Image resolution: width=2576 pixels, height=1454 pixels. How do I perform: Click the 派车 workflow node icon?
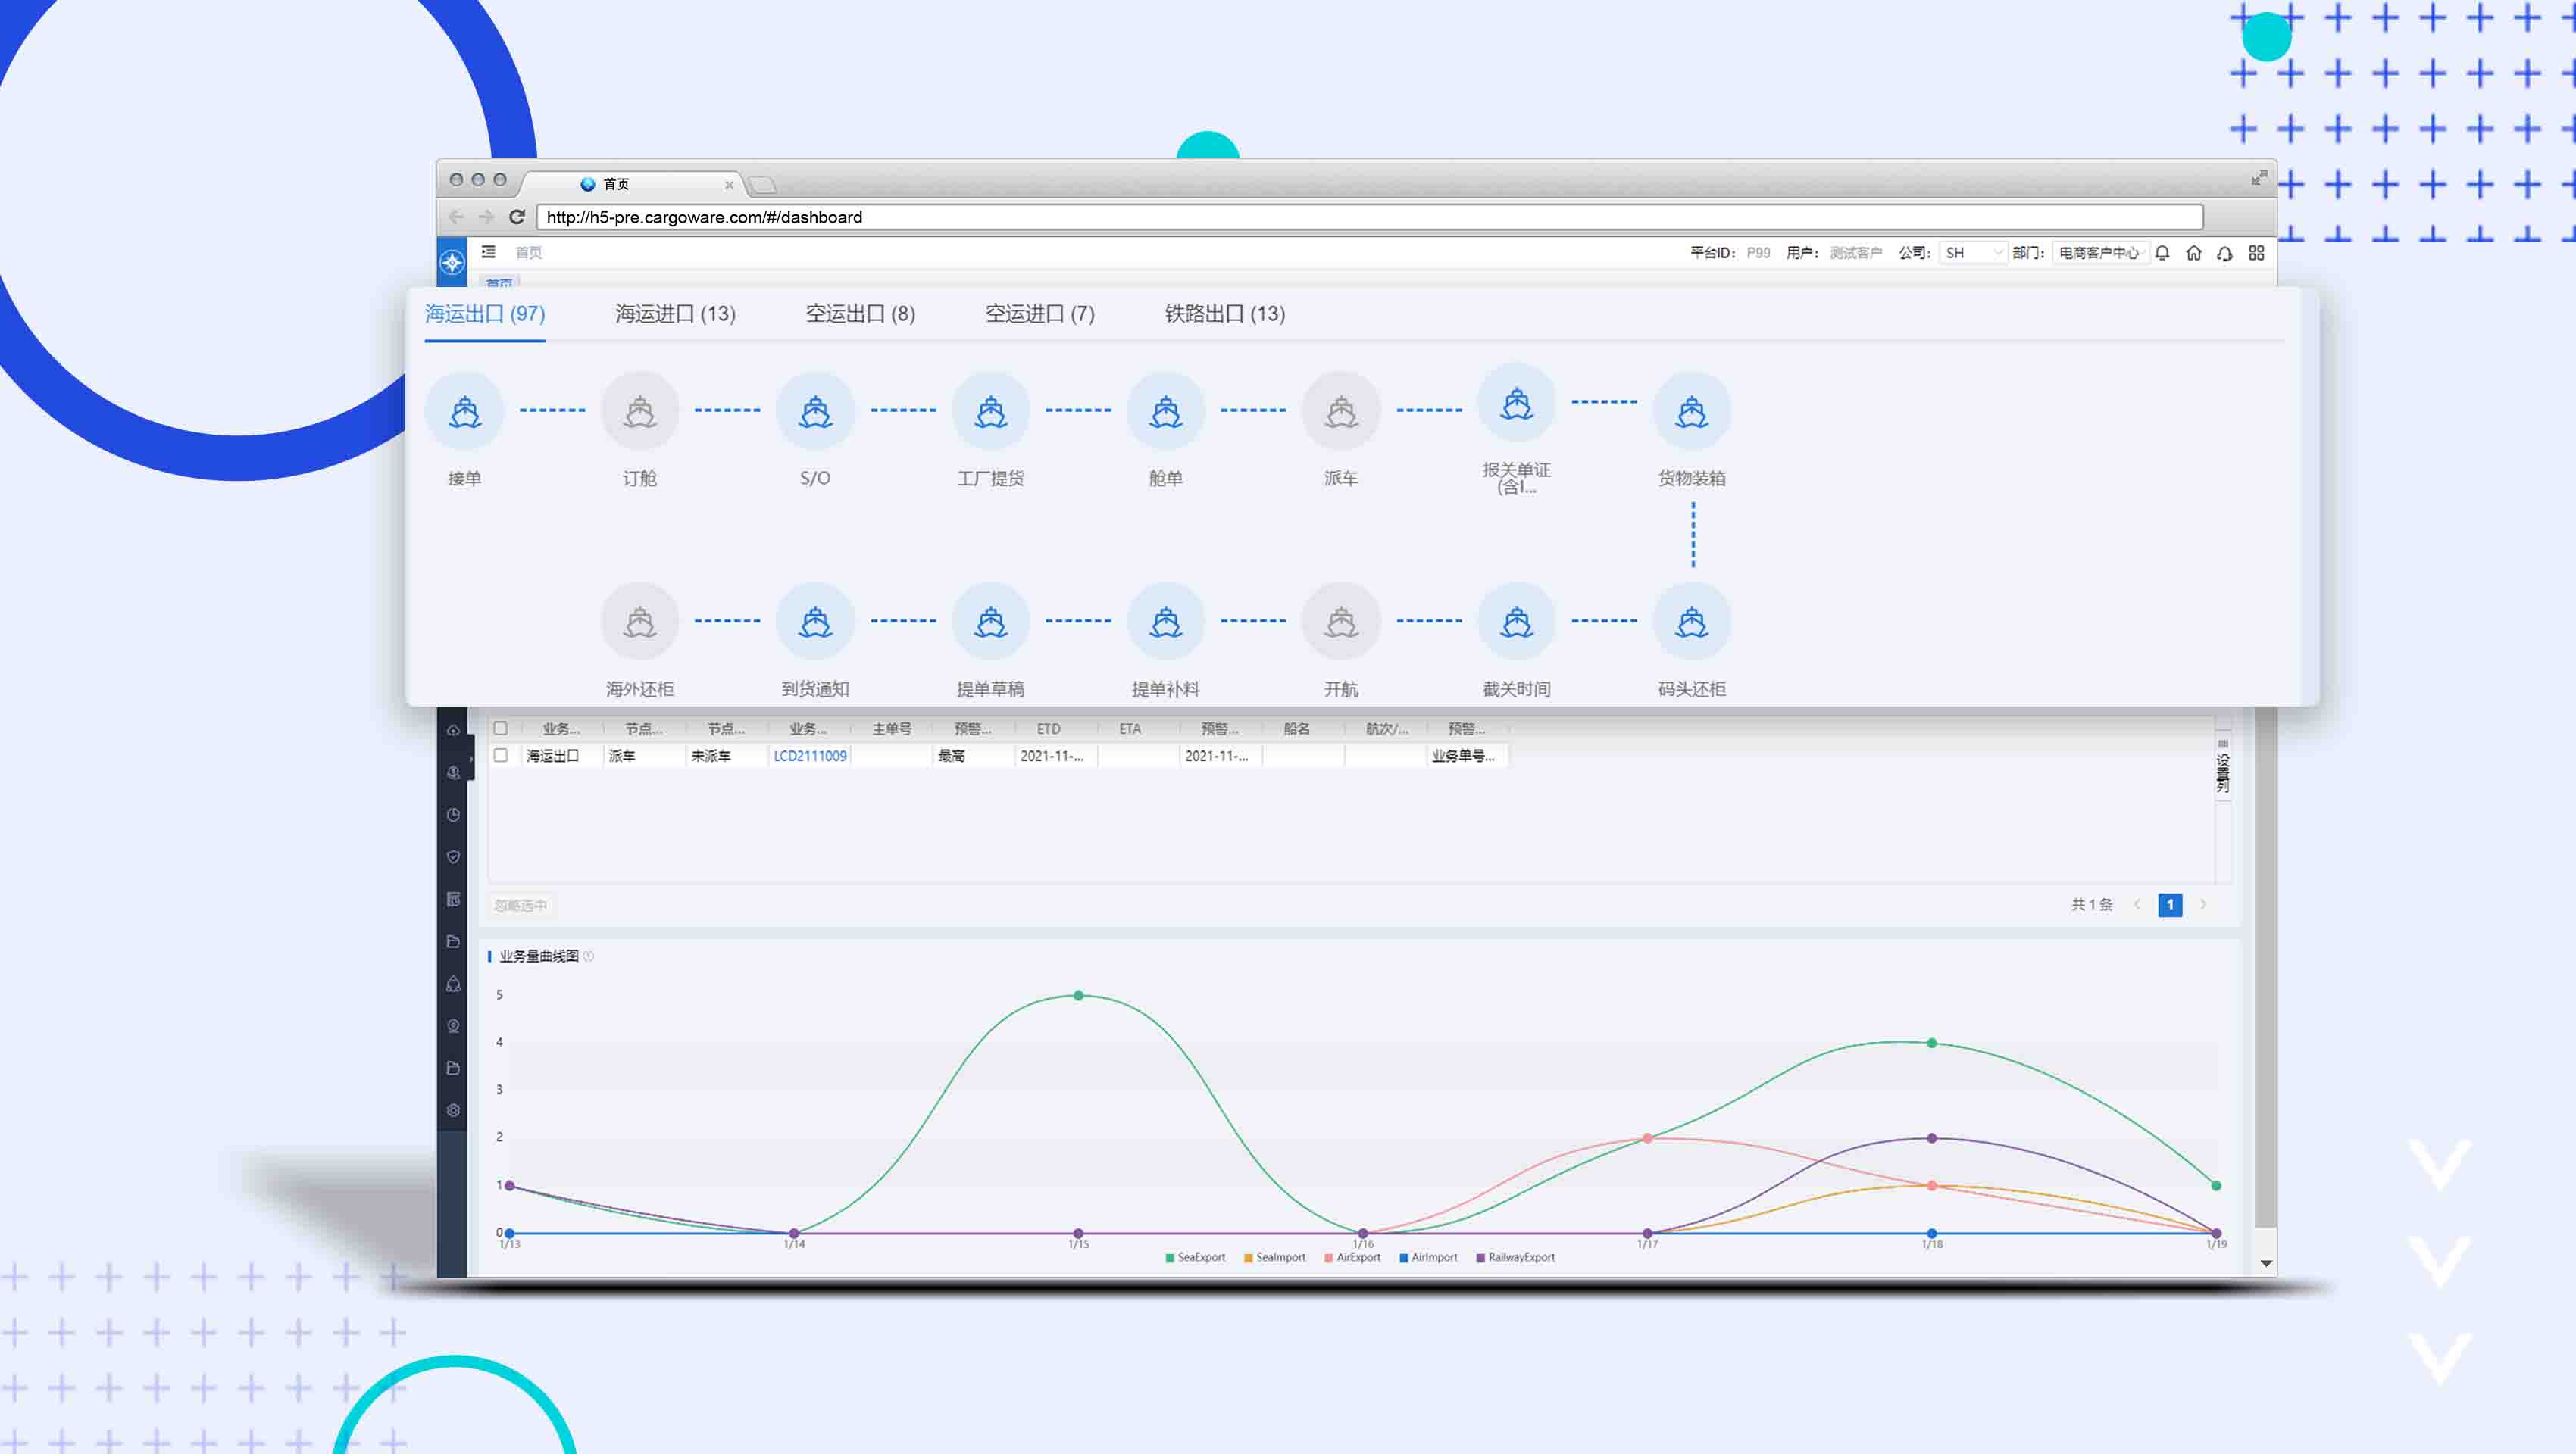point(1341,410)
